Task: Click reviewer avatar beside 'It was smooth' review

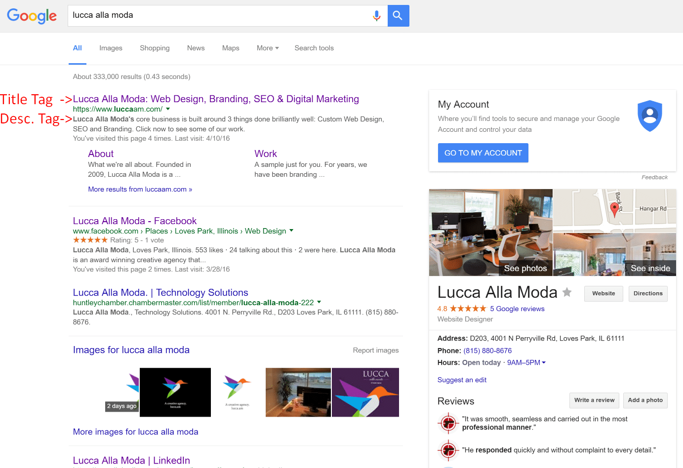Action: [448, 423]
